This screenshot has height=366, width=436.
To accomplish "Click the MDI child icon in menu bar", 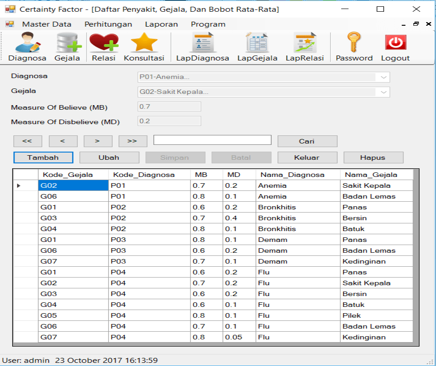I will coord(10,24).
